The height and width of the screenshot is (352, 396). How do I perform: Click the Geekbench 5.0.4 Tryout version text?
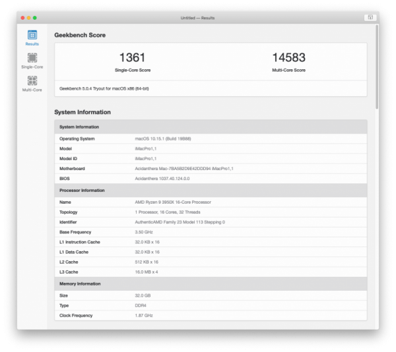coord(104,88)
